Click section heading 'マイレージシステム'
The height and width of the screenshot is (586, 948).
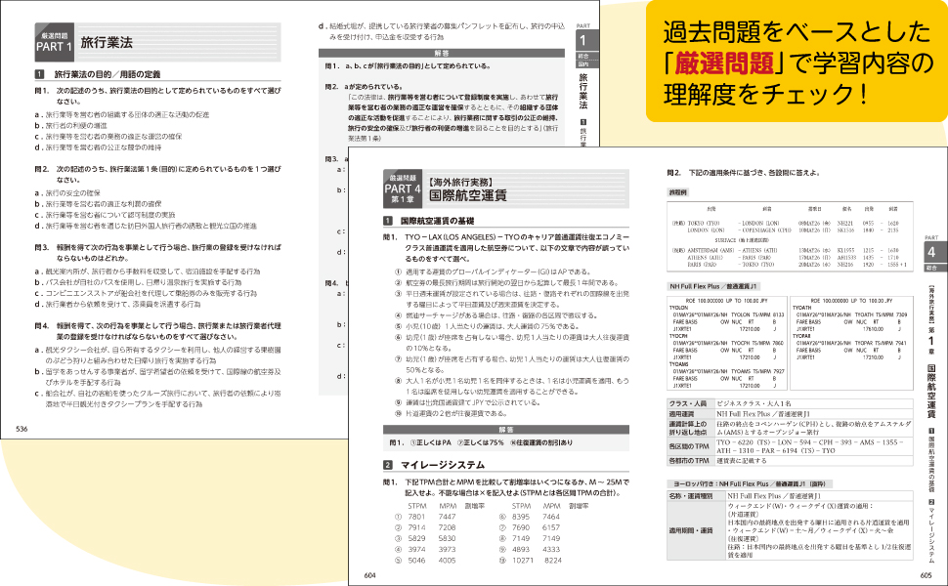[x=443, y=465]
